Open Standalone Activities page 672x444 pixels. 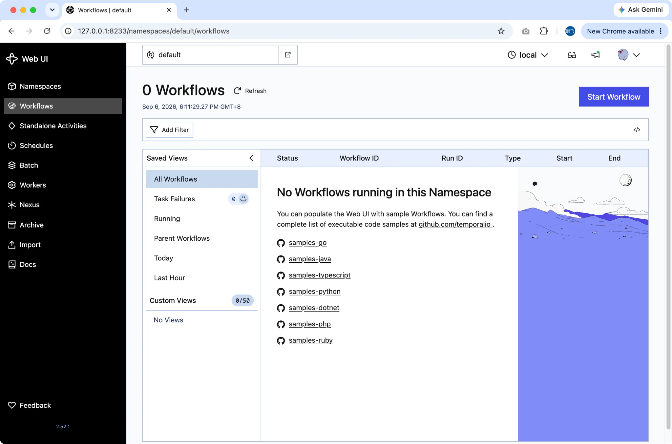click(x=63, y=126)
